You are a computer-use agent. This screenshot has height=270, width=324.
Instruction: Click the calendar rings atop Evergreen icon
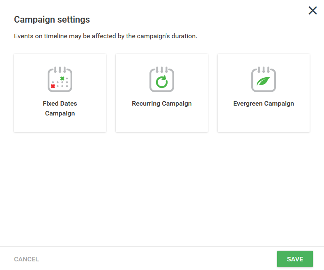click(x=264, y=69)
